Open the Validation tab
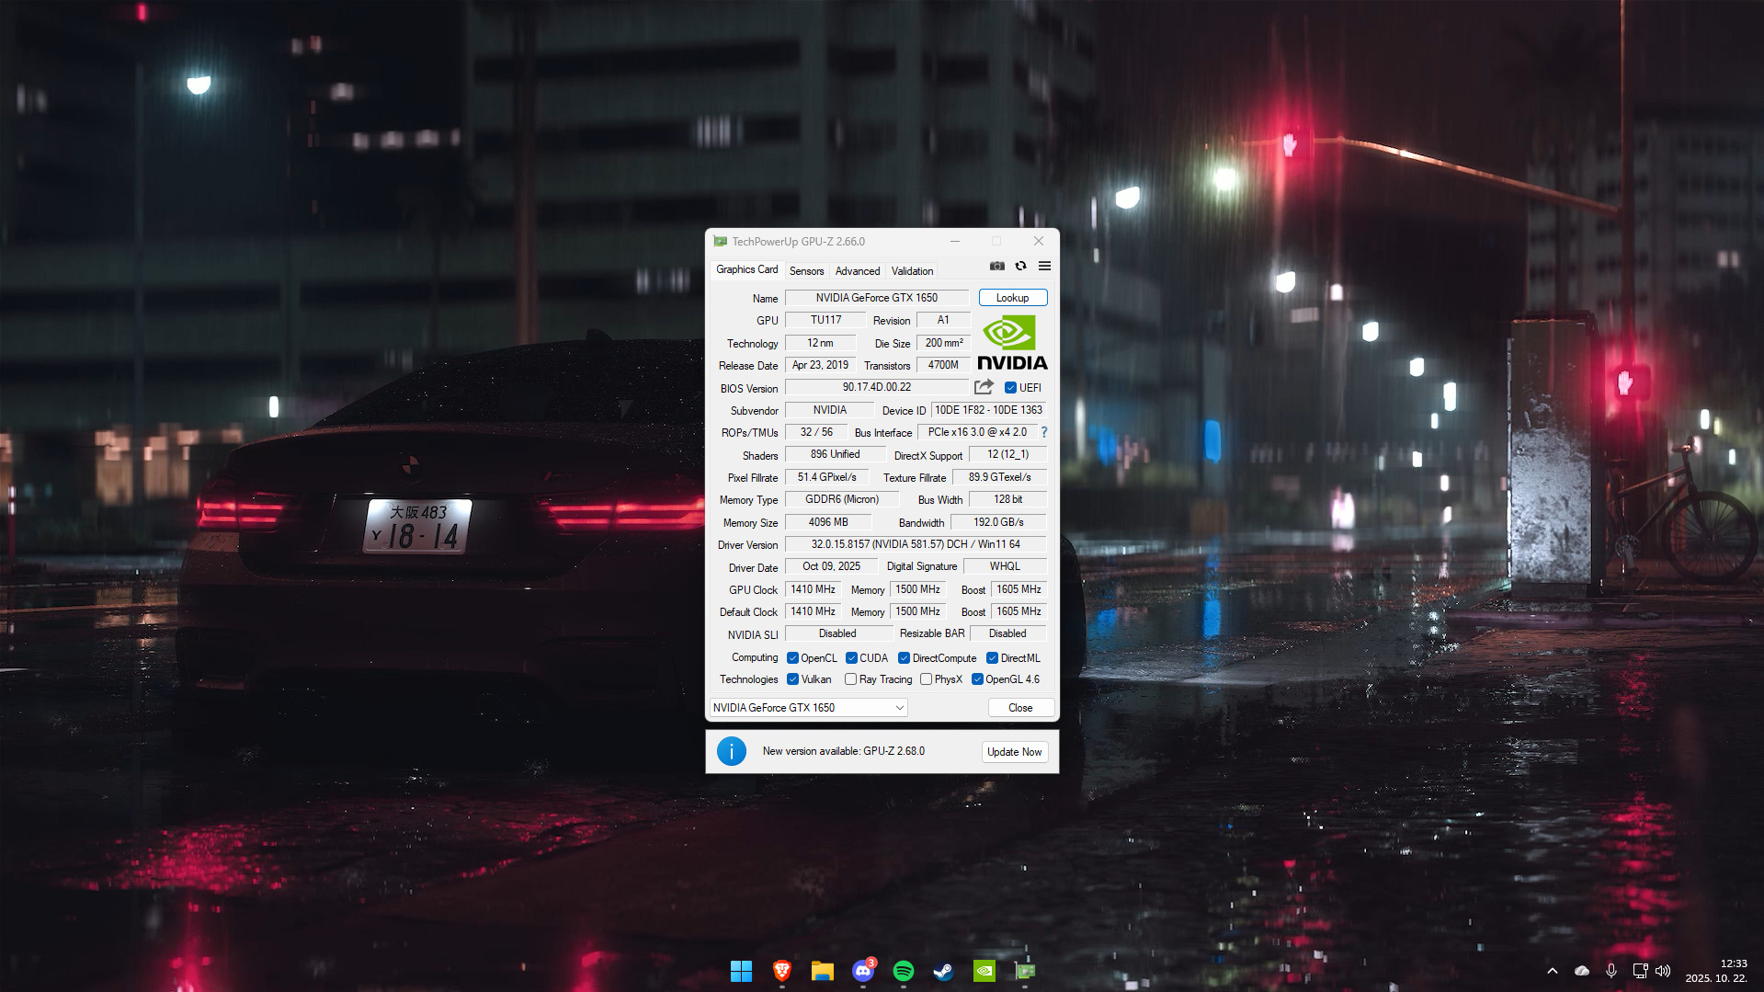This screenshot has width=1764, height=992. pyautogui.click(x=912, y=271)
